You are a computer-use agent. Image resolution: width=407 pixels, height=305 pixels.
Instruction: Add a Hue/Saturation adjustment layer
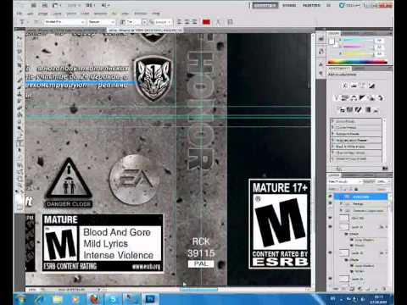pyautogui.click(x=345, y=98)
